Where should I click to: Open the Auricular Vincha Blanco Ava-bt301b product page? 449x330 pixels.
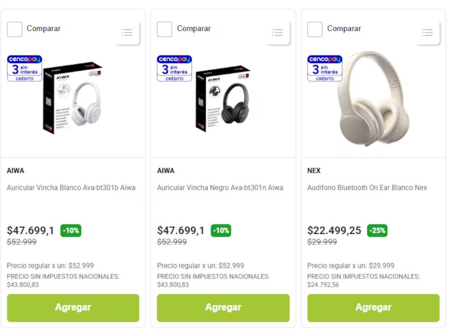click(x=71, y=188)
